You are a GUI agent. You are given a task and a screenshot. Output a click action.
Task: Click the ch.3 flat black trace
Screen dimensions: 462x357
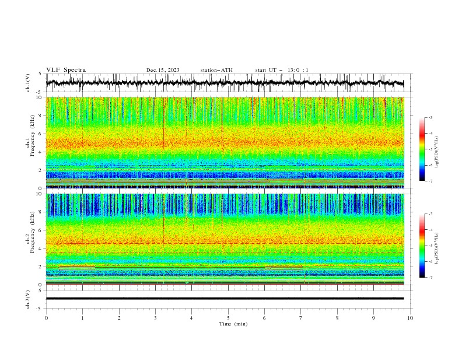(225, 299)
